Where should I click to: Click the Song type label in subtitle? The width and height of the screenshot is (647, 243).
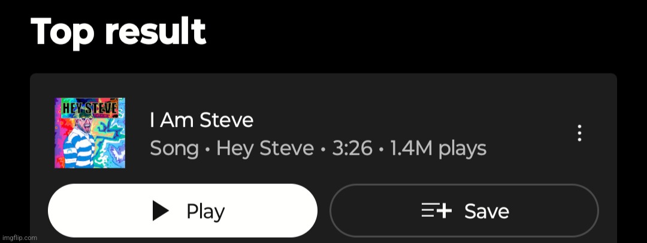174,149
